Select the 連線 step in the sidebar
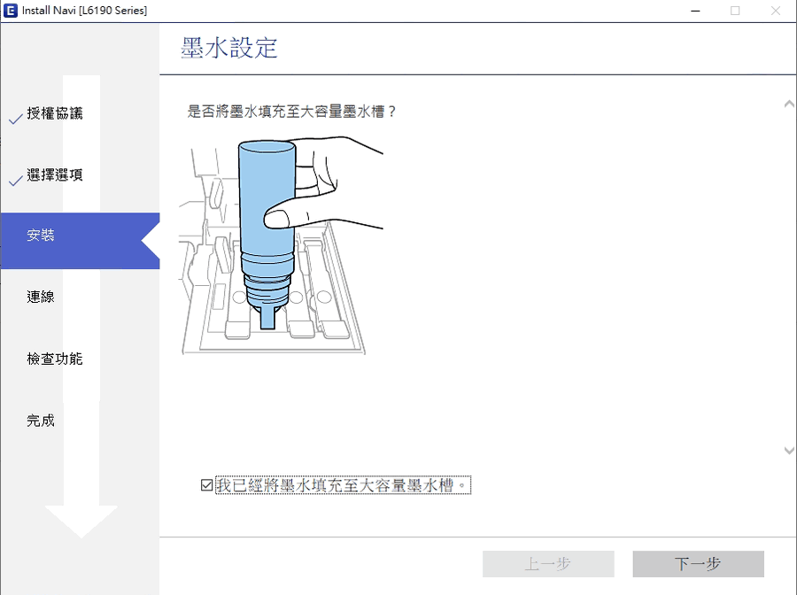 click(x=42, y=297)
